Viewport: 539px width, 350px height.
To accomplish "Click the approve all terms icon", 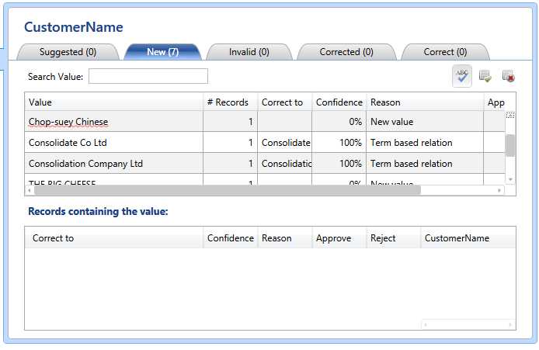I will point(485,75).
